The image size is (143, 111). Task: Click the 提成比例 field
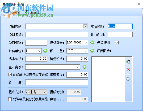tap(74, 92)
